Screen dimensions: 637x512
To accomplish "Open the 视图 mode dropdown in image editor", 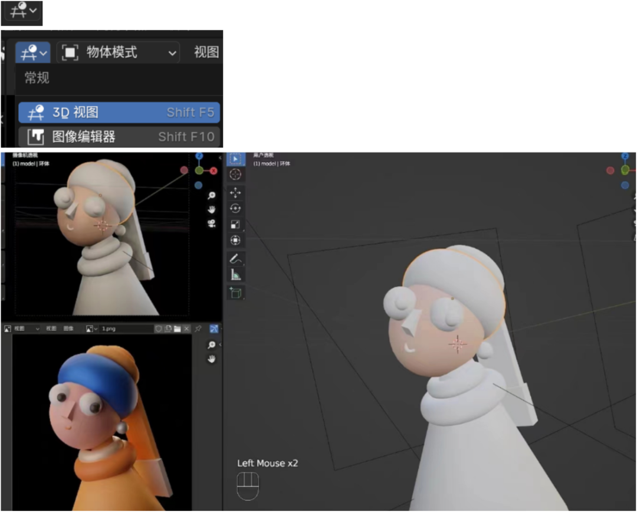I will tap(27, 329).
